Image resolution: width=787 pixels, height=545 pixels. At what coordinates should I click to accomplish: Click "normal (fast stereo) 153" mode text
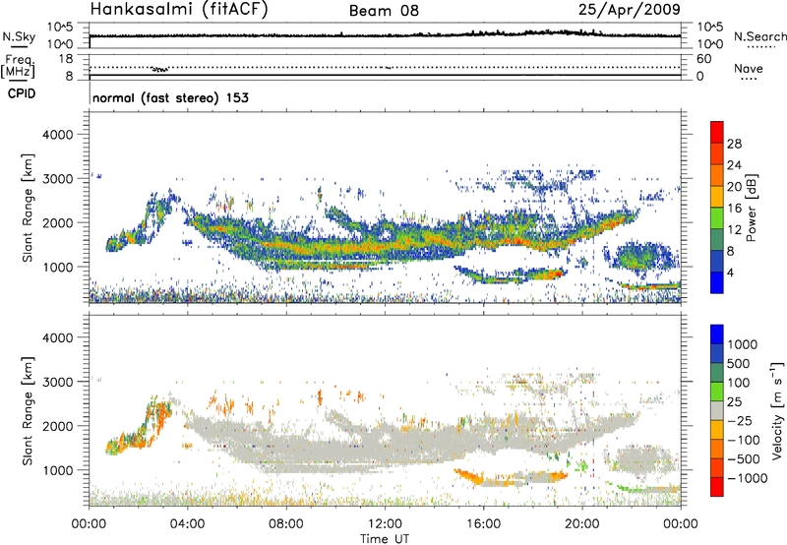[170, 97]
